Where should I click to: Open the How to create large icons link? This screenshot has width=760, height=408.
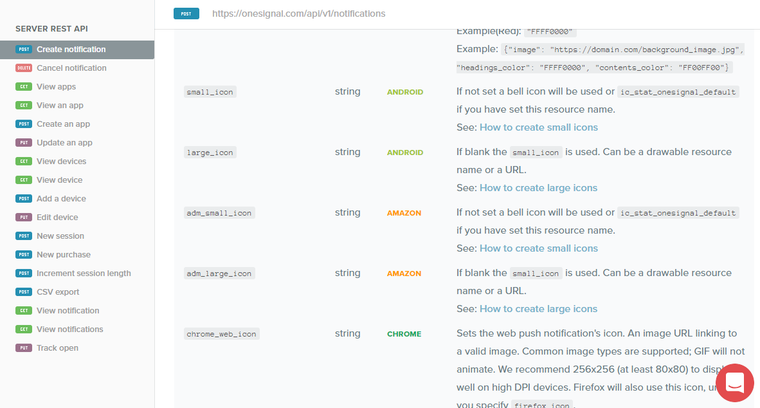pyautogui.click(x=538, y=187)
